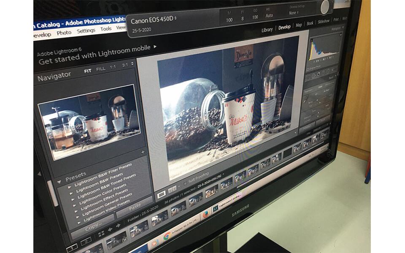Tick the Original Photo checkbox under histogram
The width and height of the screenshot is (405, 253).
tap(308, 69)
